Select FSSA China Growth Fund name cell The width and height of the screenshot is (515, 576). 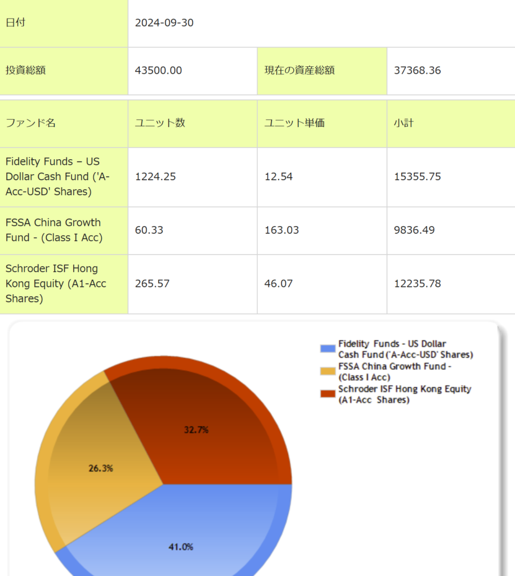[54, 230]
